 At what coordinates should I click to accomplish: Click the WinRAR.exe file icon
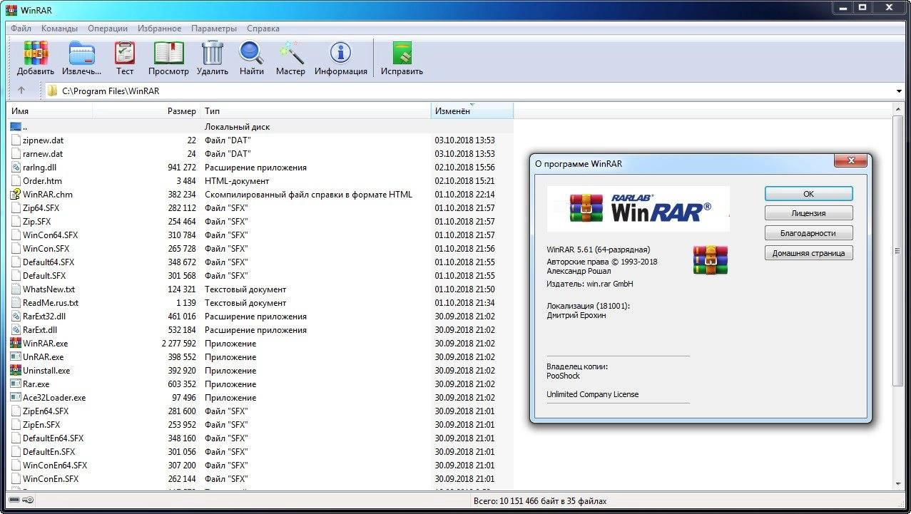[x=16, y=344]
